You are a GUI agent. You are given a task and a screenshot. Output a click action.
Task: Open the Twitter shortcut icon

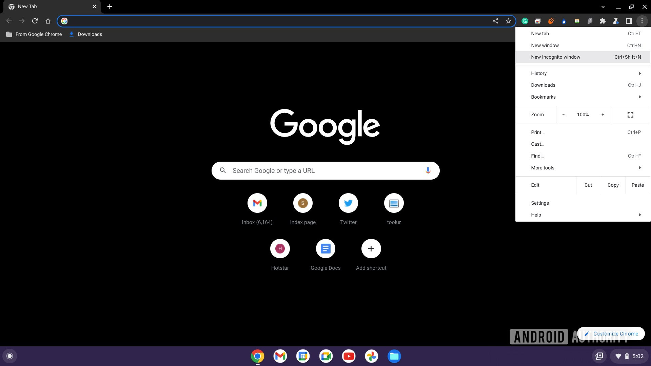tap(348, 203)
